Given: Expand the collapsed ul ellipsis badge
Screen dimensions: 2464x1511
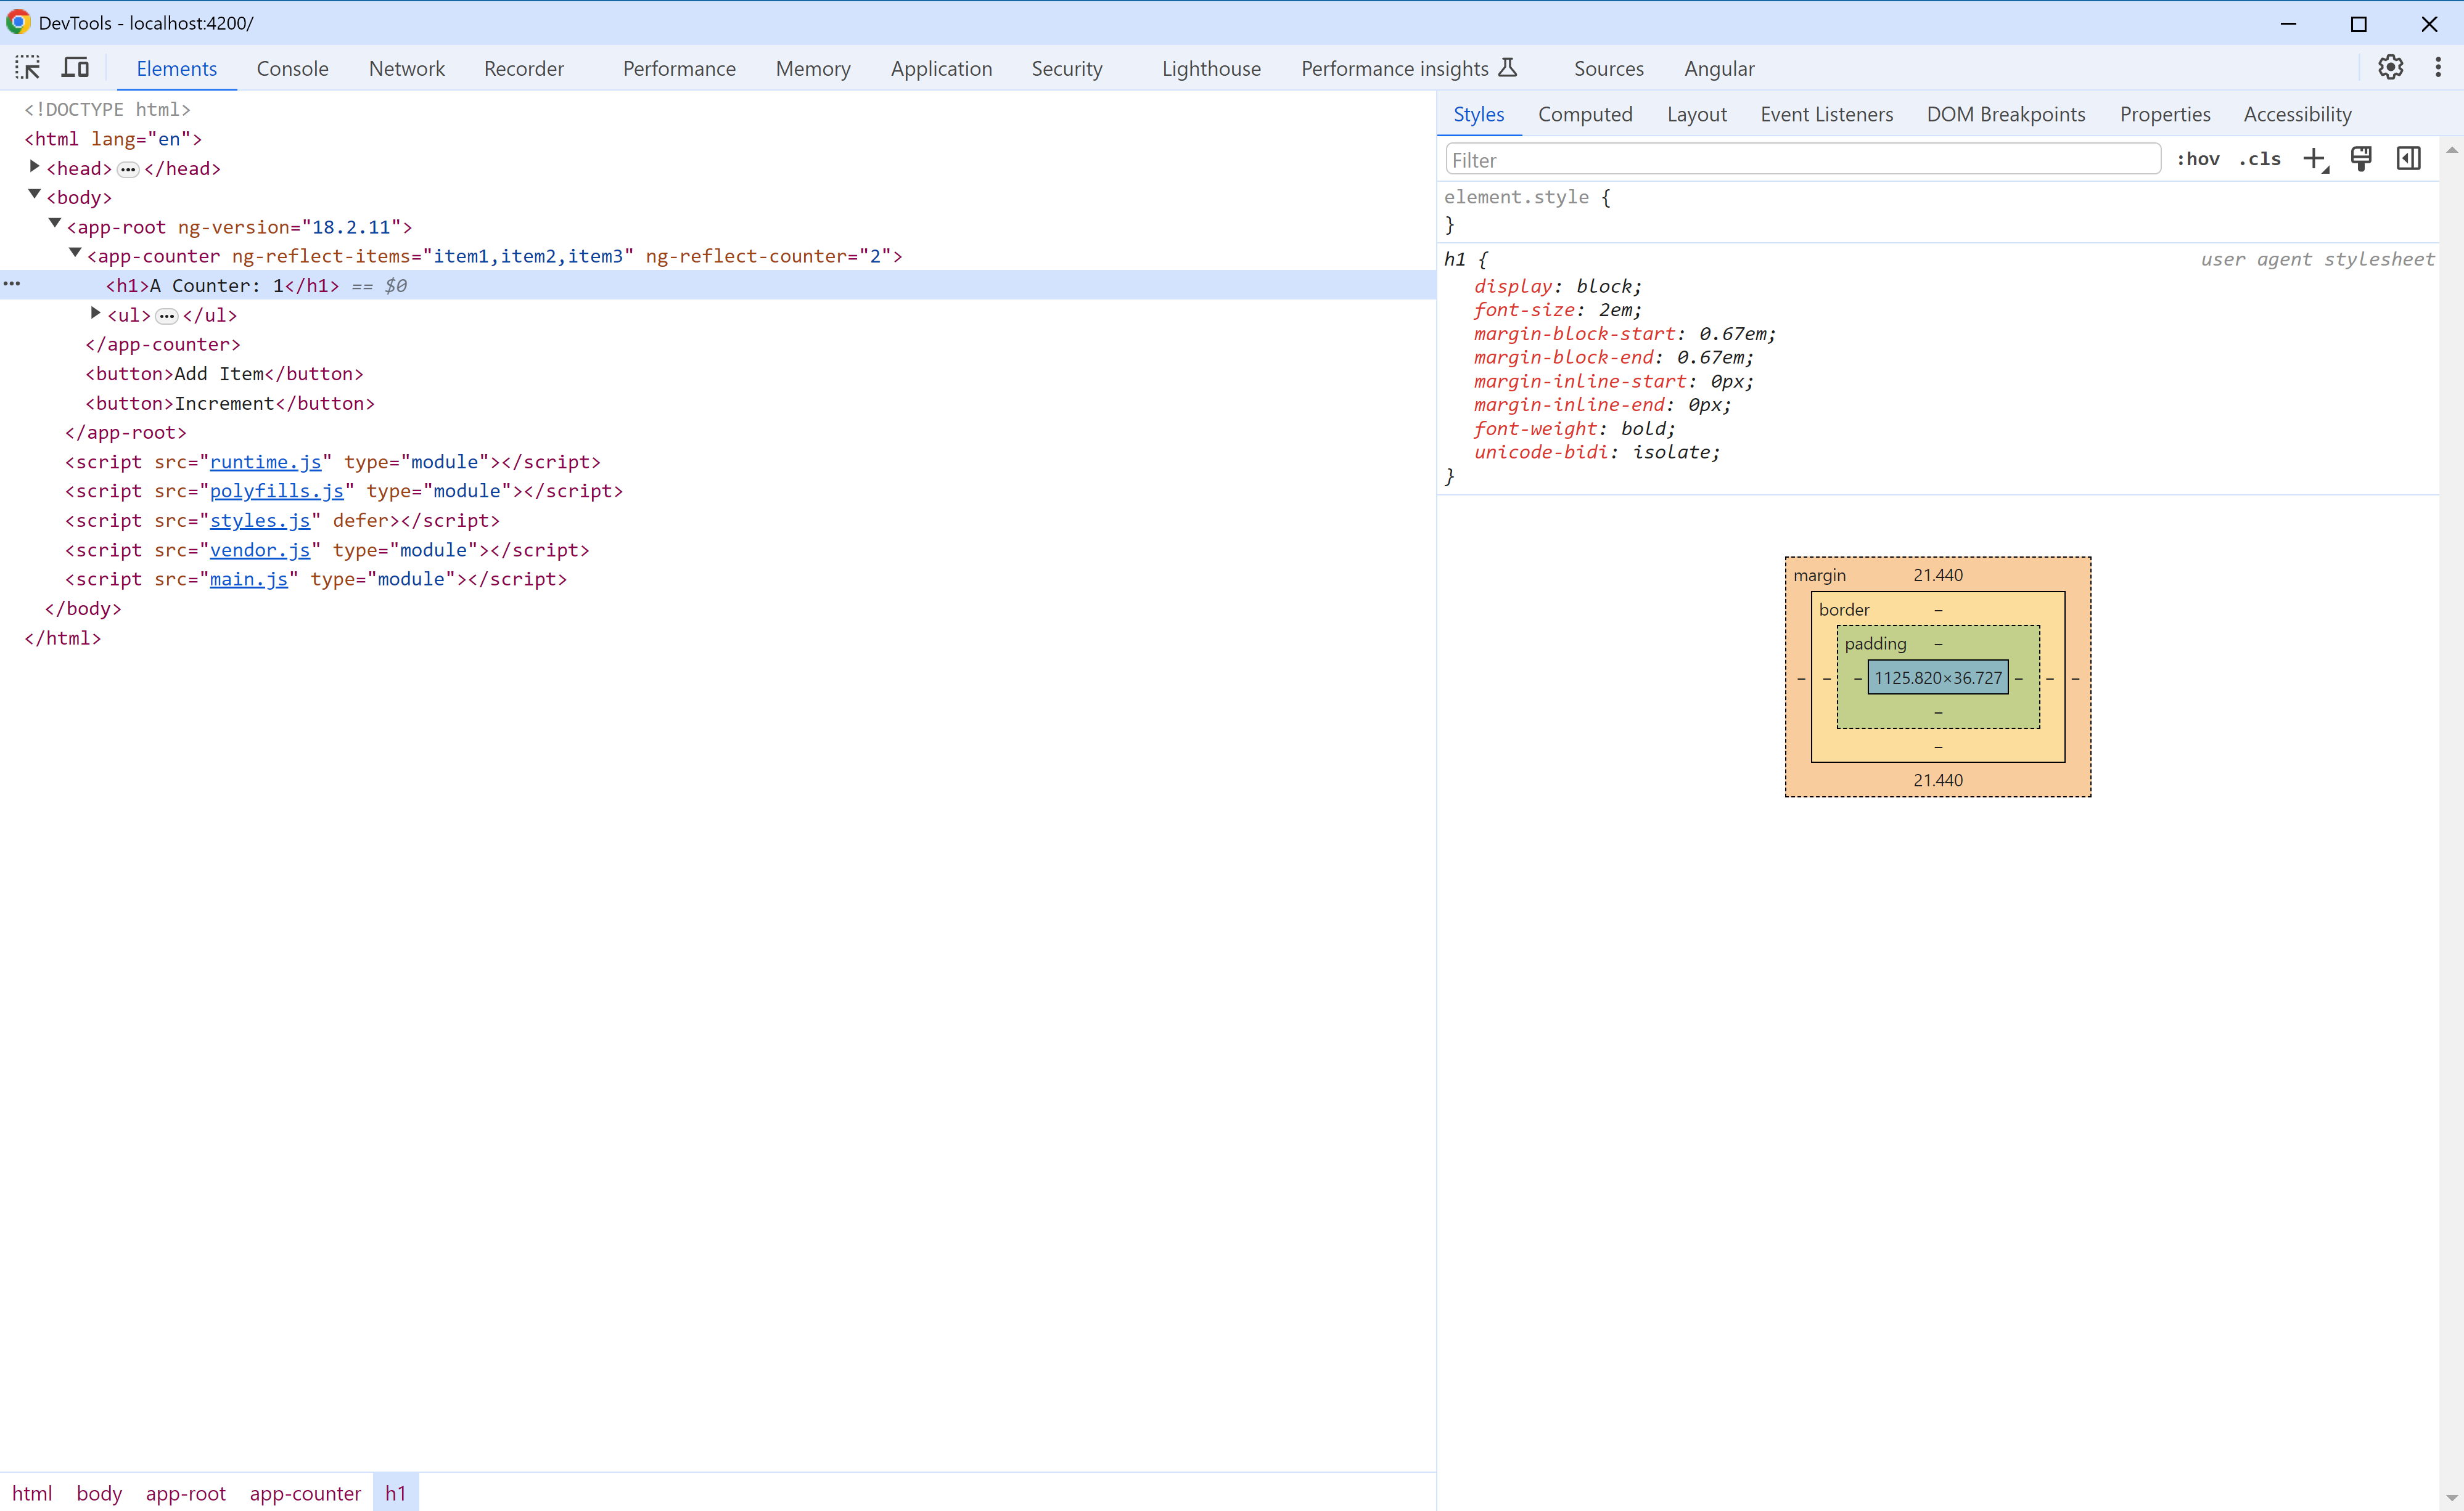Looking at the screenshot, I should tap(167, 316).
